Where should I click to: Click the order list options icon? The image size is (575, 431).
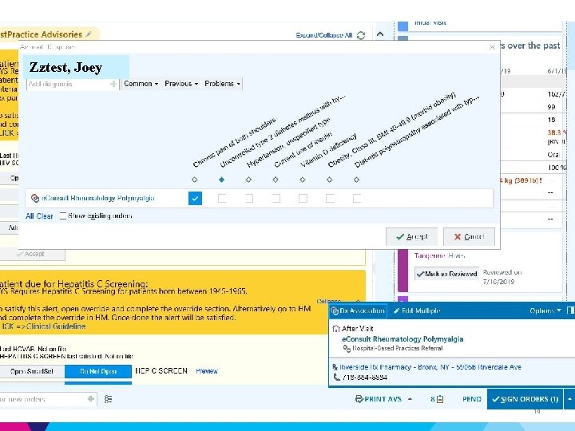tap(108, 399)
